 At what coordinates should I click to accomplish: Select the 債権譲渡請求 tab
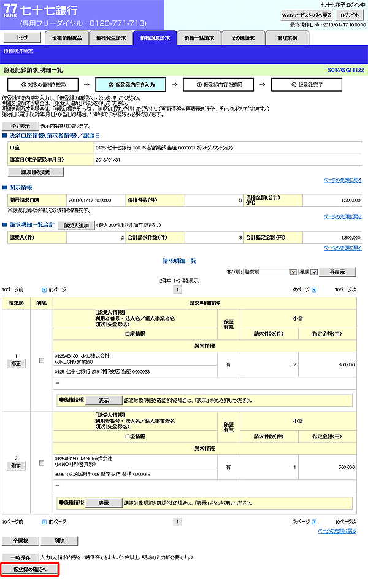(155, 38)
